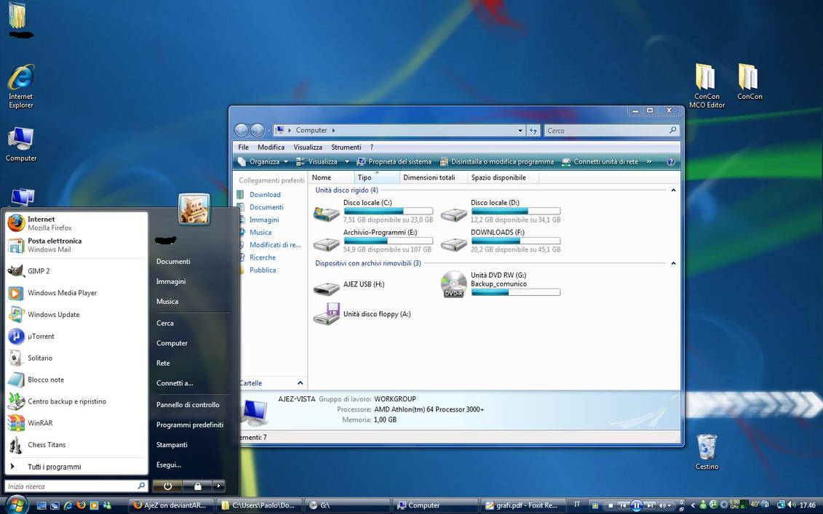This screenshot has height=514, width=823.
Task: Click the Explorer help question mark icon
Action: (671, 161)
